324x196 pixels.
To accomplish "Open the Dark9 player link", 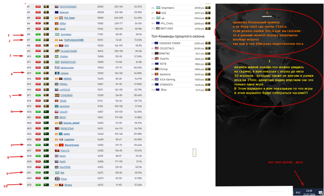I will 62,162.
